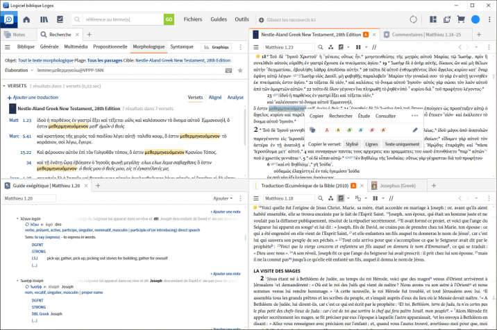Viewport: 497px width, 330px height.
Task: Open the Fichiers menu
Action: [x=193, y=19]
